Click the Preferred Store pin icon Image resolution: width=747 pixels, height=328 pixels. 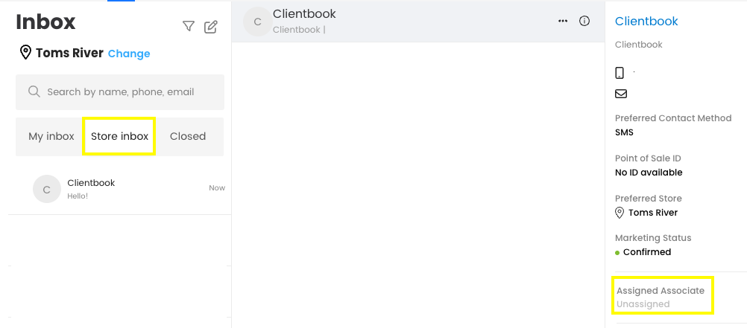(620, 213)
